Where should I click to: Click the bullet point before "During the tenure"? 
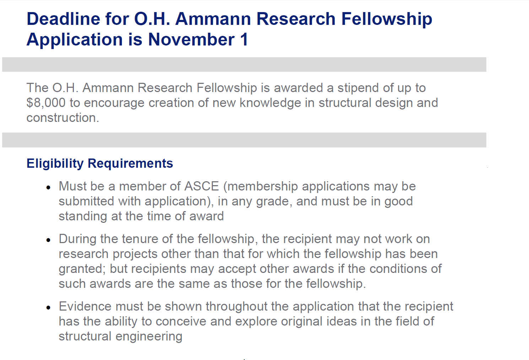point(49,240)
